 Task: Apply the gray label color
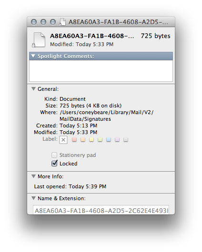(126, 139)
